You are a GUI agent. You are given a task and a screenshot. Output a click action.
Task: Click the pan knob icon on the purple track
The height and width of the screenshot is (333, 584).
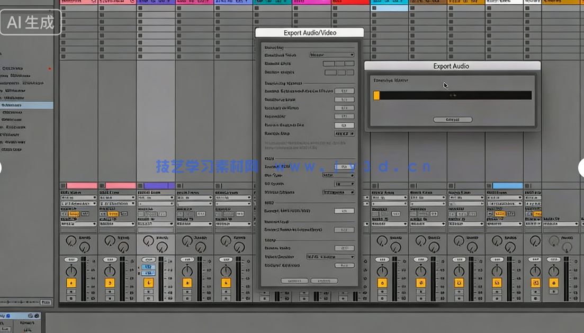tap(148, 270)
